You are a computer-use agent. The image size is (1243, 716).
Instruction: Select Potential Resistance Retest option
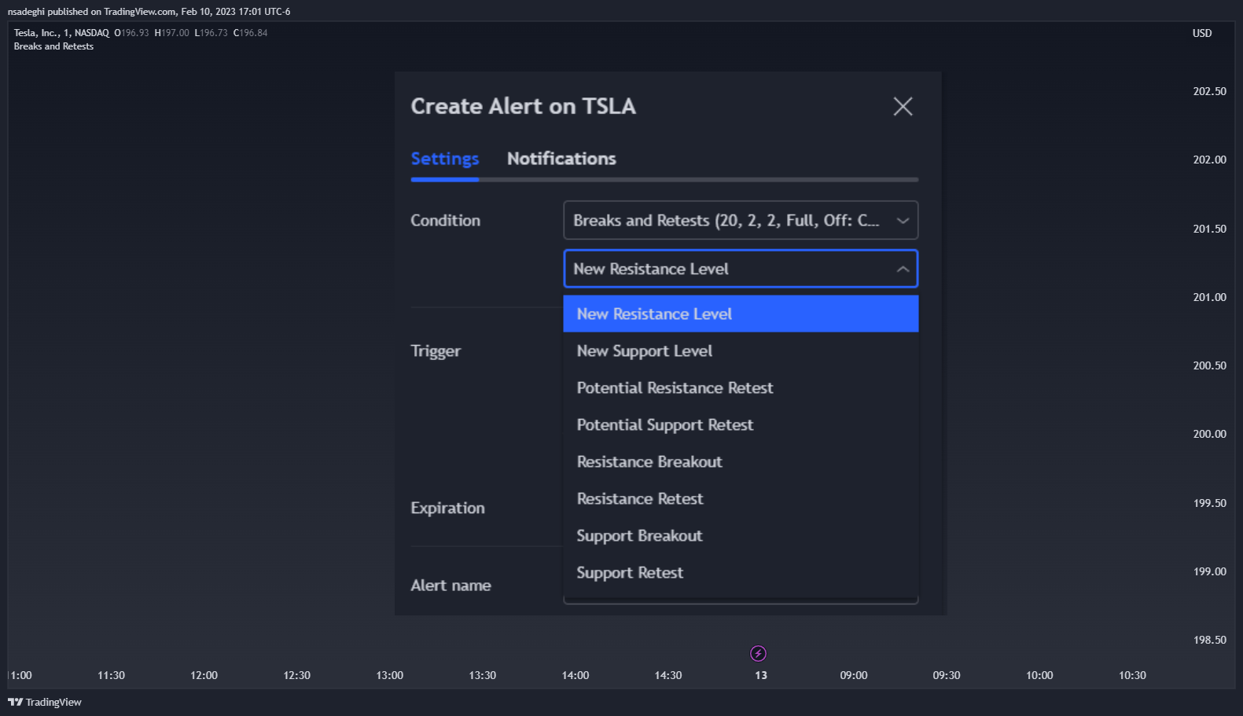point(741,387)
